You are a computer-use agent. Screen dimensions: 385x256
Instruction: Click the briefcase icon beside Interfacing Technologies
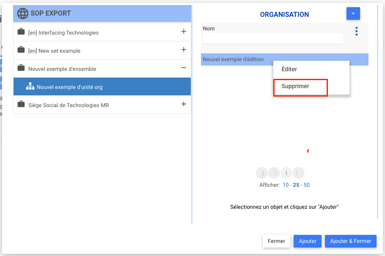tap(21, 32)
